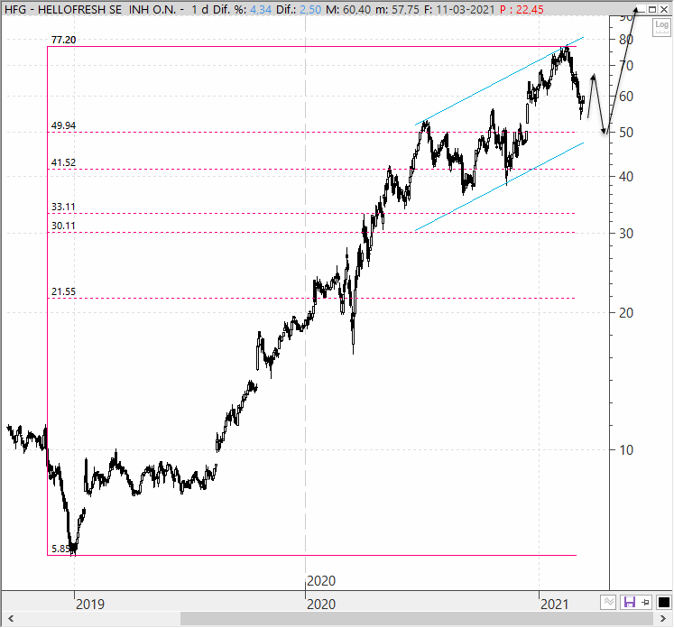The image size is (674, 628).
Task: Click the scrollbar left arrow
Action: pyautogui.click(x=11, y=619)
